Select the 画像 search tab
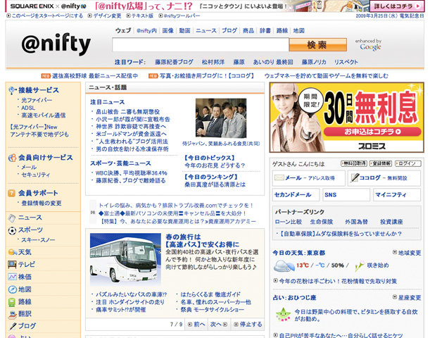Image resolution: width=430 pixels, height=338 pixels. (x=167, y=31)
